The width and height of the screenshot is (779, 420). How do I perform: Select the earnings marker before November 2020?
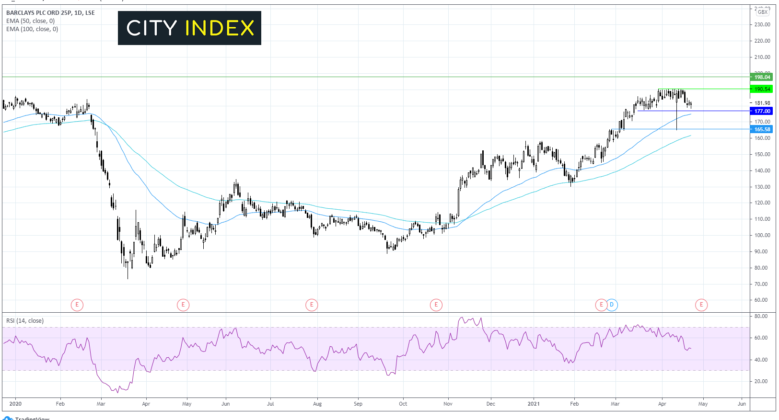(436, 305)
